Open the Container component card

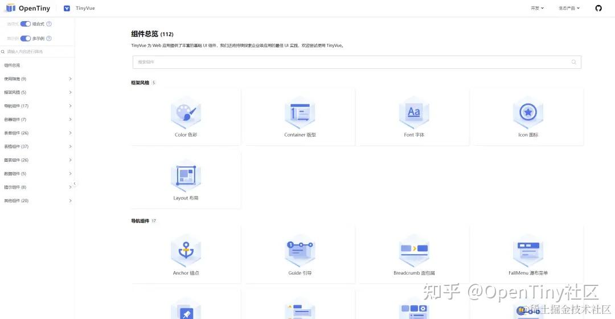[300, 117]
